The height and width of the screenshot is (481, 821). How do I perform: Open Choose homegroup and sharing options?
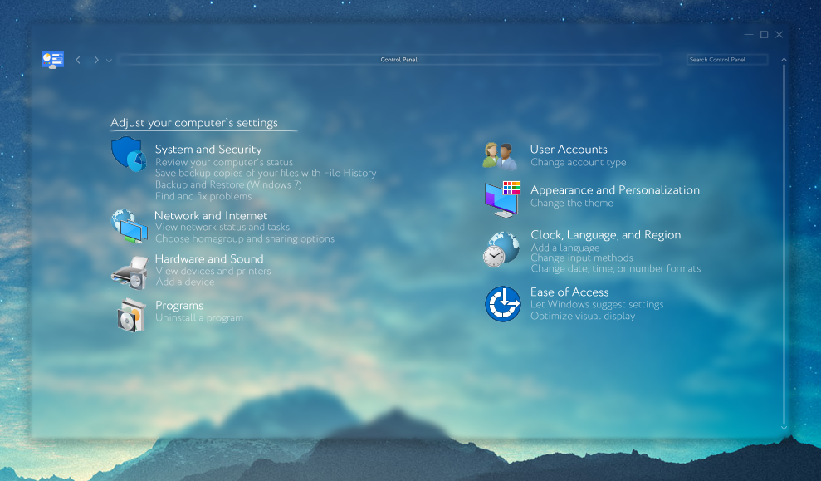[245, 238]
